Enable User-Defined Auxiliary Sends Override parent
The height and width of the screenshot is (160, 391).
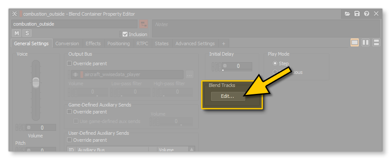[69, 140]
